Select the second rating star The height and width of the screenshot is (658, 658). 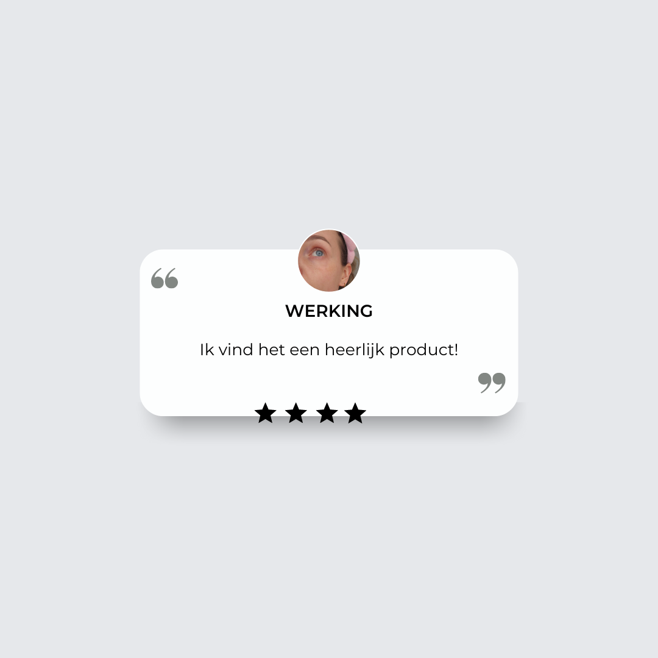296,413
